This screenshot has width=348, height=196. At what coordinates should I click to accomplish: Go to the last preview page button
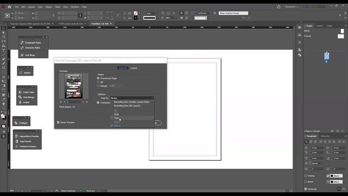click(x=87, y=102)
